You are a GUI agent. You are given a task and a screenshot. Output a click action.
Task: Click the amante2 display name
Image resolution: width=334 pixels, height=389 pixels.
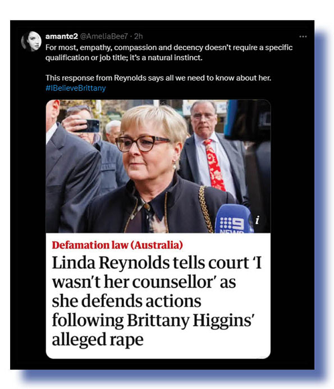pyautogui.click(x=61, y=37)
